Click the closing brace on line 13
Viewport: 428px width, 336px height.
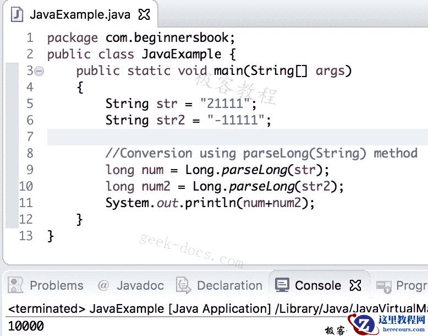pyautogui.click(x=51, y=236)
